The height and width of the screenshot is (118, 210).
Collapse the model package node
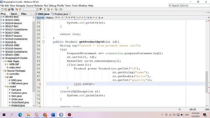point(6,87)
